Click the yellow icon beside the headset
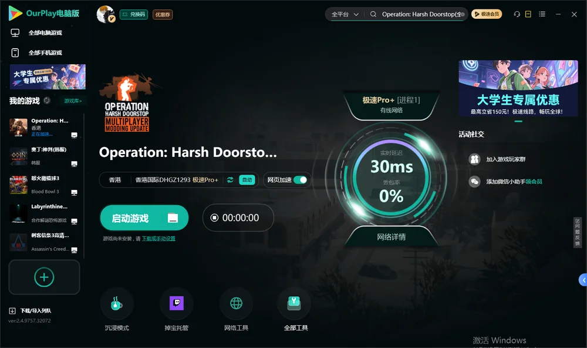Image resolution: width=587 pixels, height=348 pixels. pyautogui.click(x=528, y=14)
